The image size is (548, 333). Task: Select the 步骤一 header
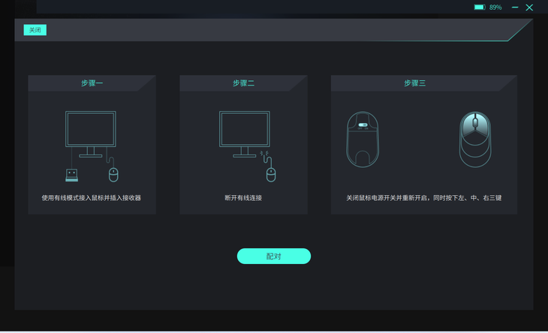pos(92,83)
